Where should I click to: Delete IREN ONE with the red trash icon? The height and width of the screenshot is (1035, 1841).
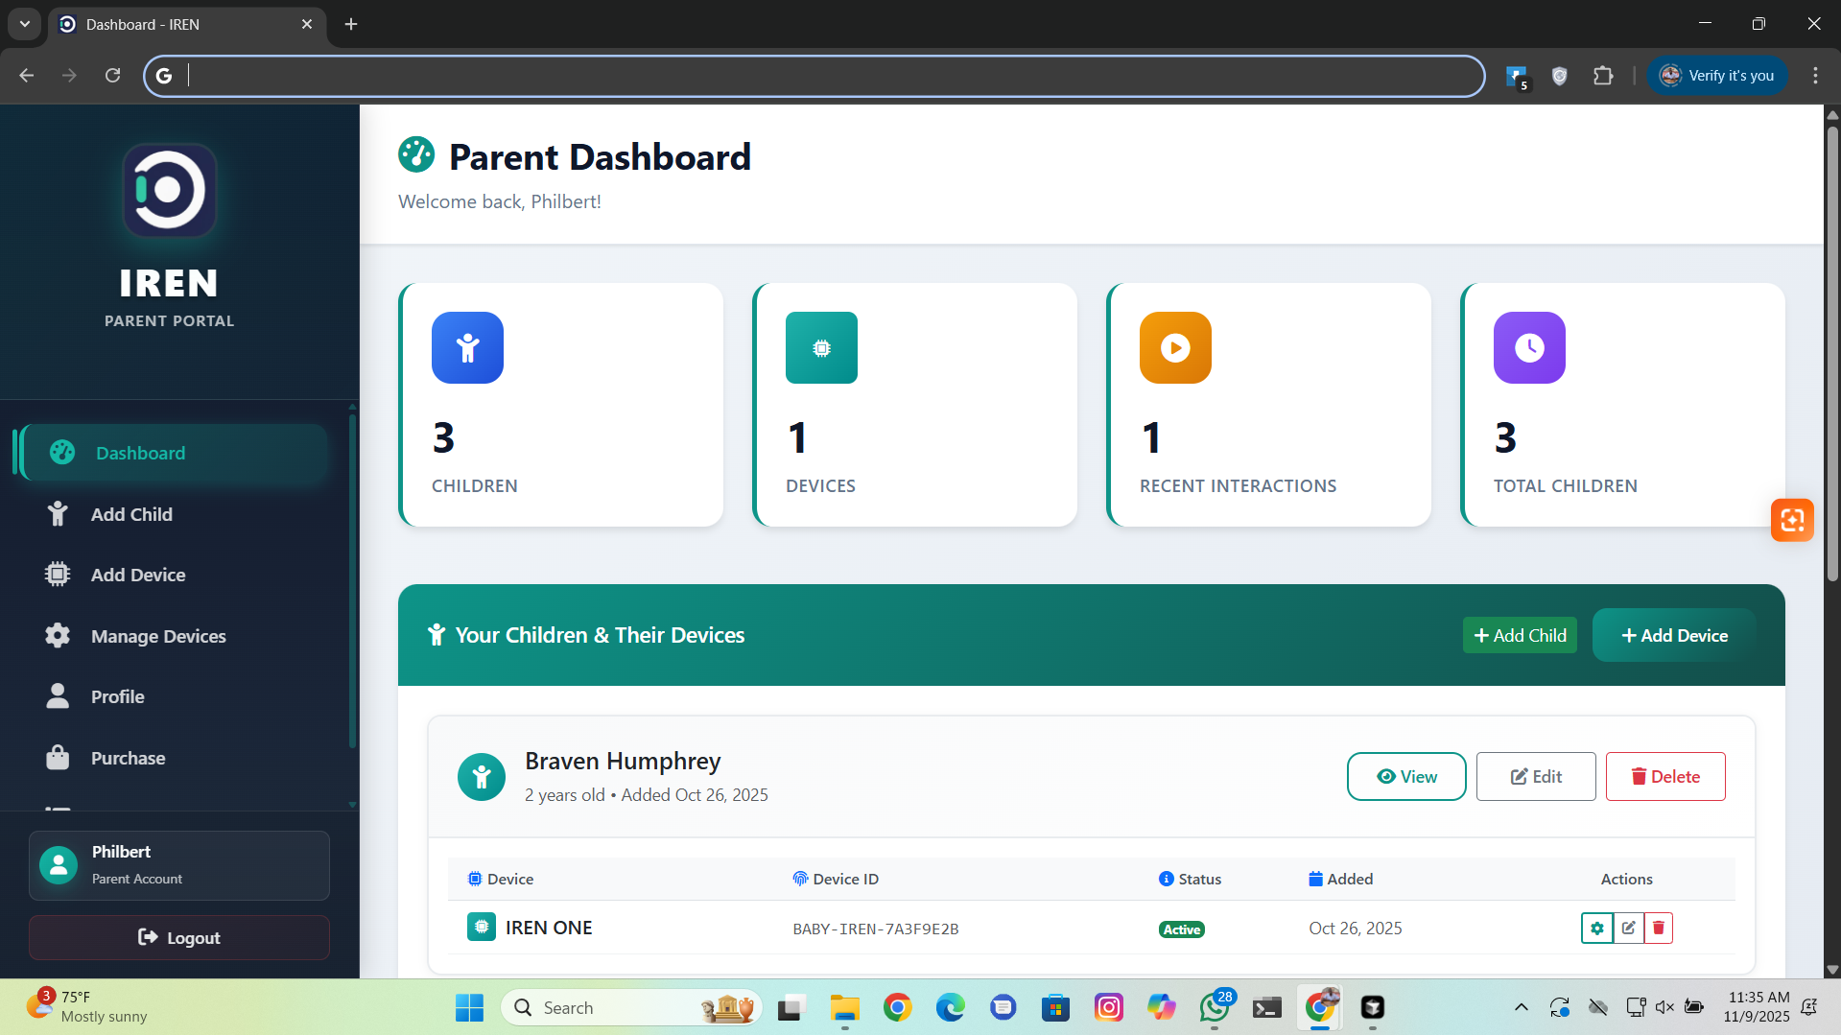click(x=1657, y=928)
